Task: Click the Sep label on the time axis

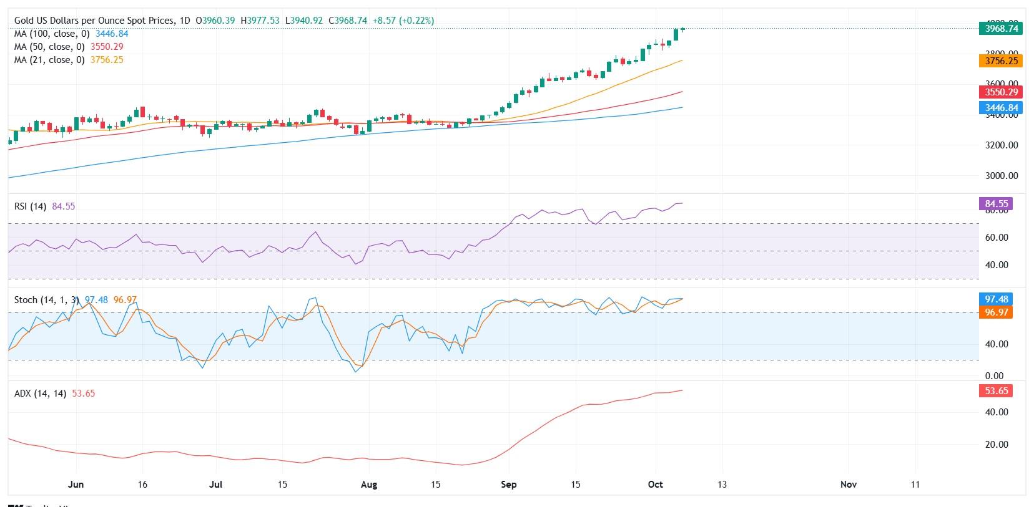Action: tap(509, 485)
